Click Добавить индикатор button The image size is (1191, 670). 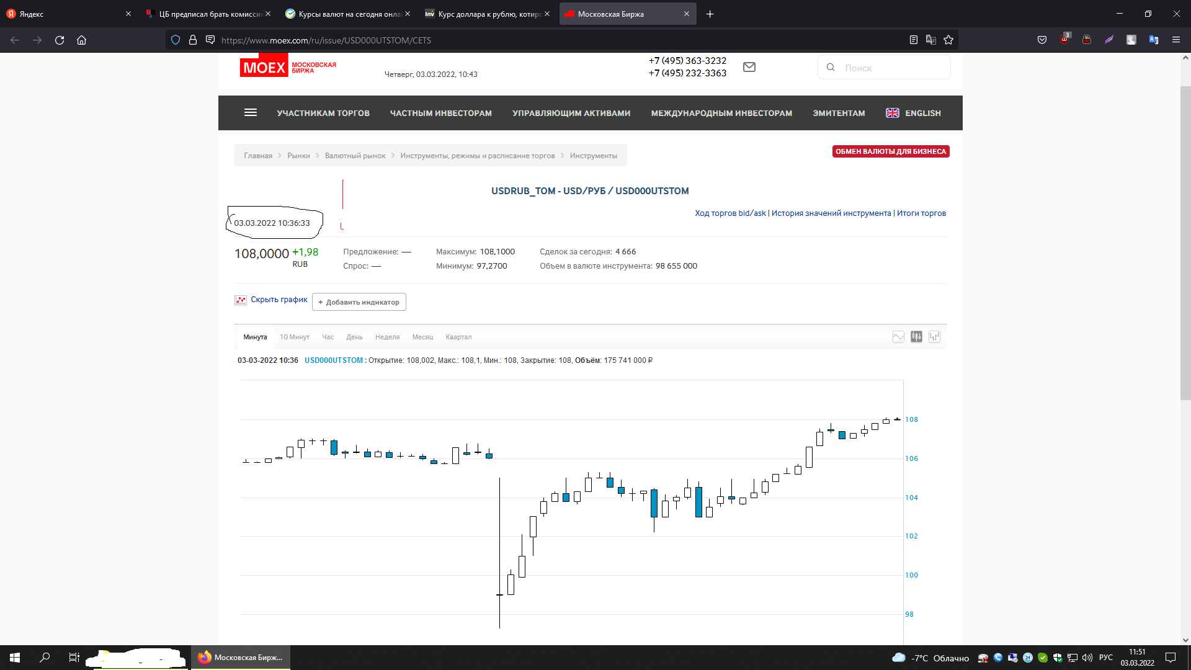pos(359,302)
